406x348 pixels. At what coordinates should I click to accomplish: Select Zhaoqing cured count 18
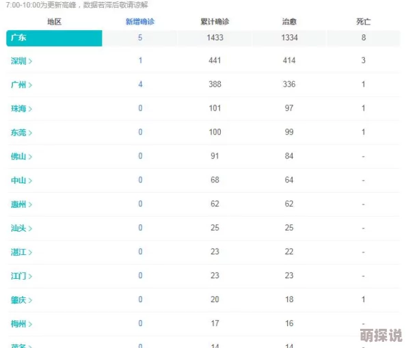(289, 299)
